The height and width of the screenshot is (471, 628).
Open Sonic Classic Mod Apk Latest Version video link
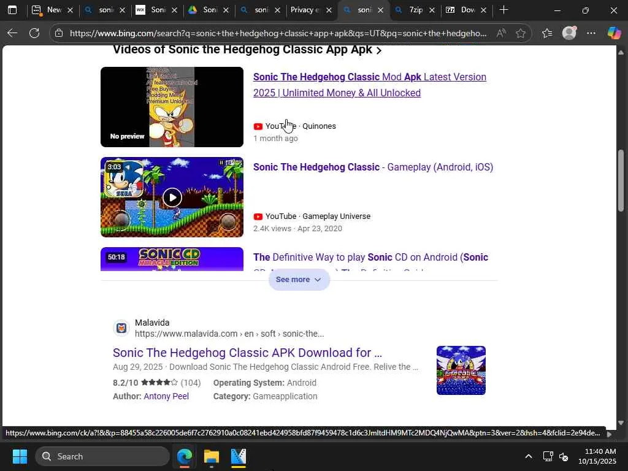(x=370, y=85)
